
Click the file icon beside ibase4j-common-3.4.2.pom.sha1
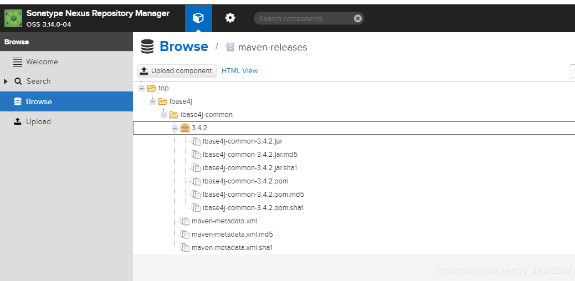pos(196,208)
